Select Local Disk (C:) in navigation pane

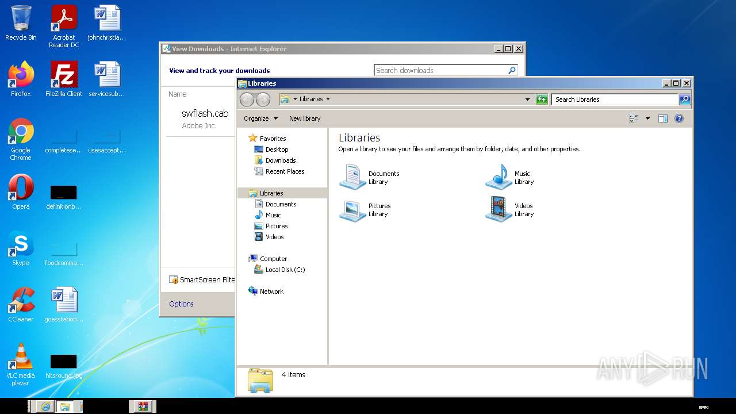click(285, 270)
